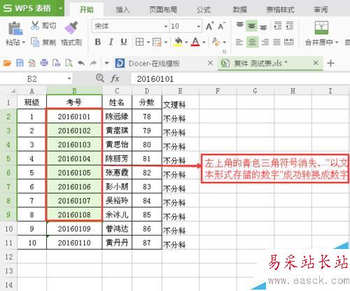
Task: Click the zoom magnifier beside fx
Action: tap(100, 78)
